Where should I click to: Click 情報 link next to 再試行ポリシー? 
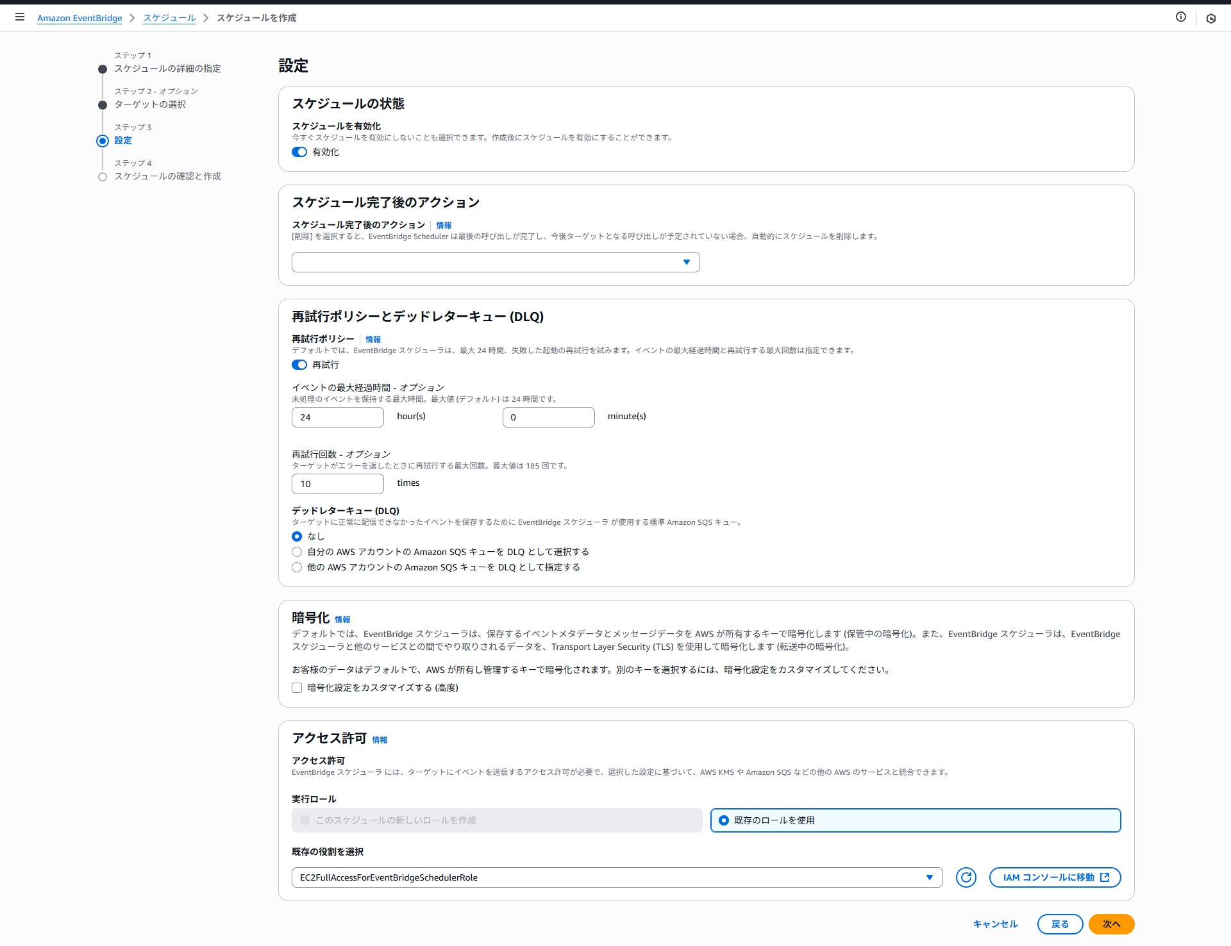373,340
